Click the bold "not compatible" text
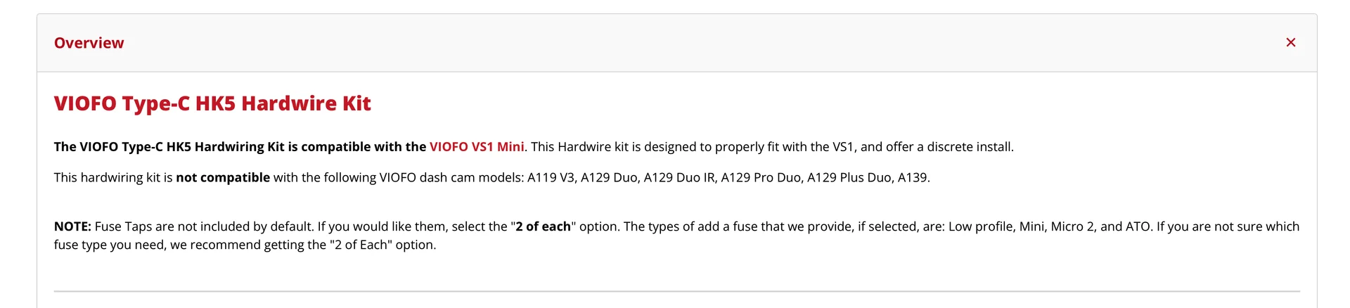The height and width of the screenshot is (308, 1350). tap(223, 178)
